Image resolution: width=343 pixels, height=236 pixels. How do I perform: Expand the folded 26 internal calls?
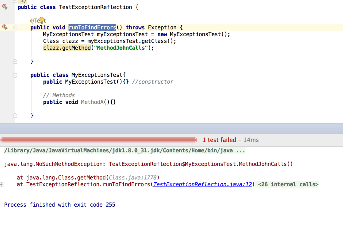pyautogui.click(x=288, y=184)
